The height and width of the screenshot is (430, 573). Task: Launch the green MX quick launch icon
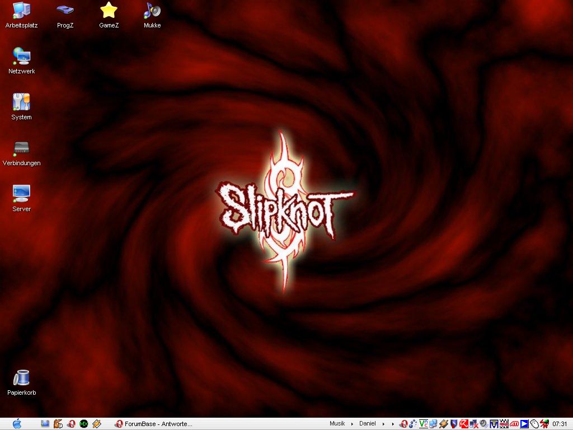point(84,424)
